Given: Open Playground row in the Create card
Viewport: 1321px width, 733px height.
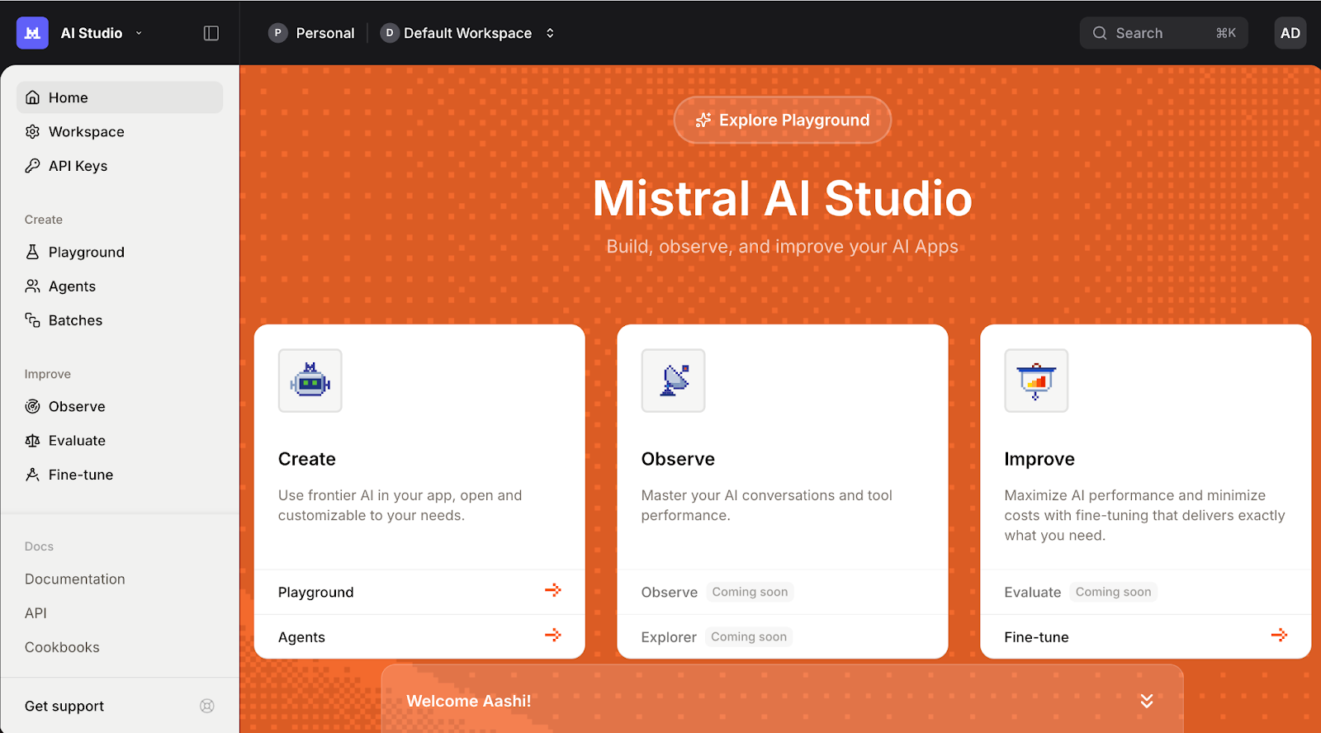Looking at the screenshot, I should pyautogui.click(x=419, y=592).
